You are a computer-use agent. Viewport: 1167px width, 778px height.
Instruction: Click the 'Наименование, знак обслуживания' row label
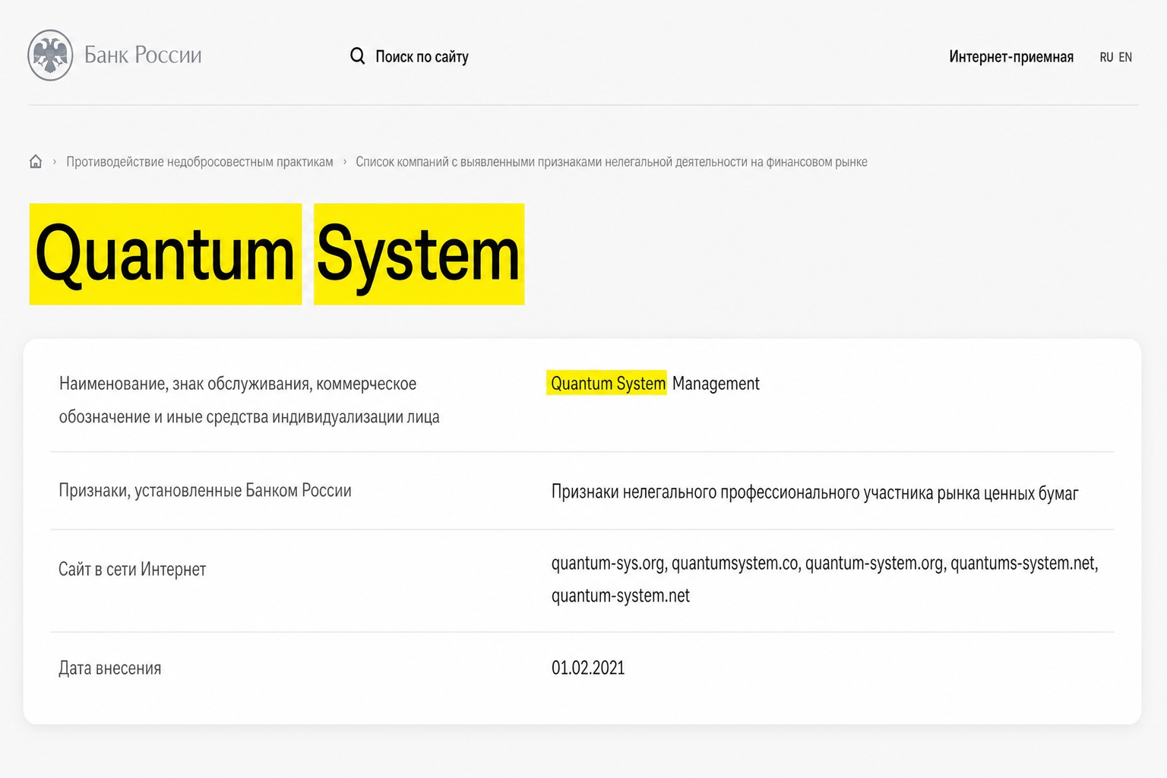point(249,400)
